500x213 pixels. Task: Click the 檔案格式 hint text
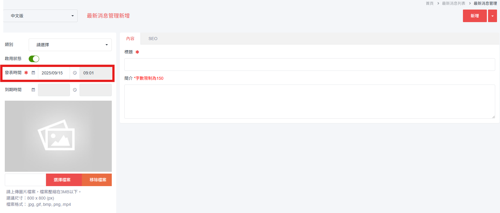(39, 204)
